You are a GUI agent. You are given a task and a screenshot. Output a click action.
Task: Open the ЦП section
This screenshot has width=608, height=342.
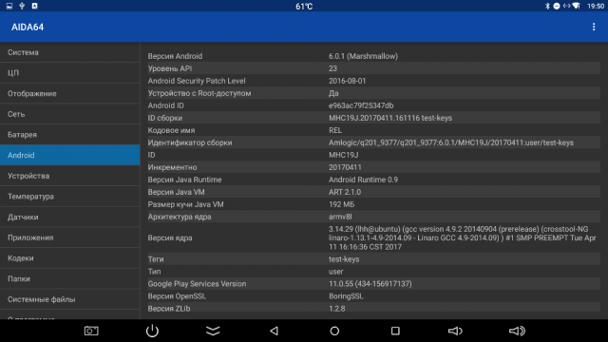pyautogui.click(x=69, y=73)
